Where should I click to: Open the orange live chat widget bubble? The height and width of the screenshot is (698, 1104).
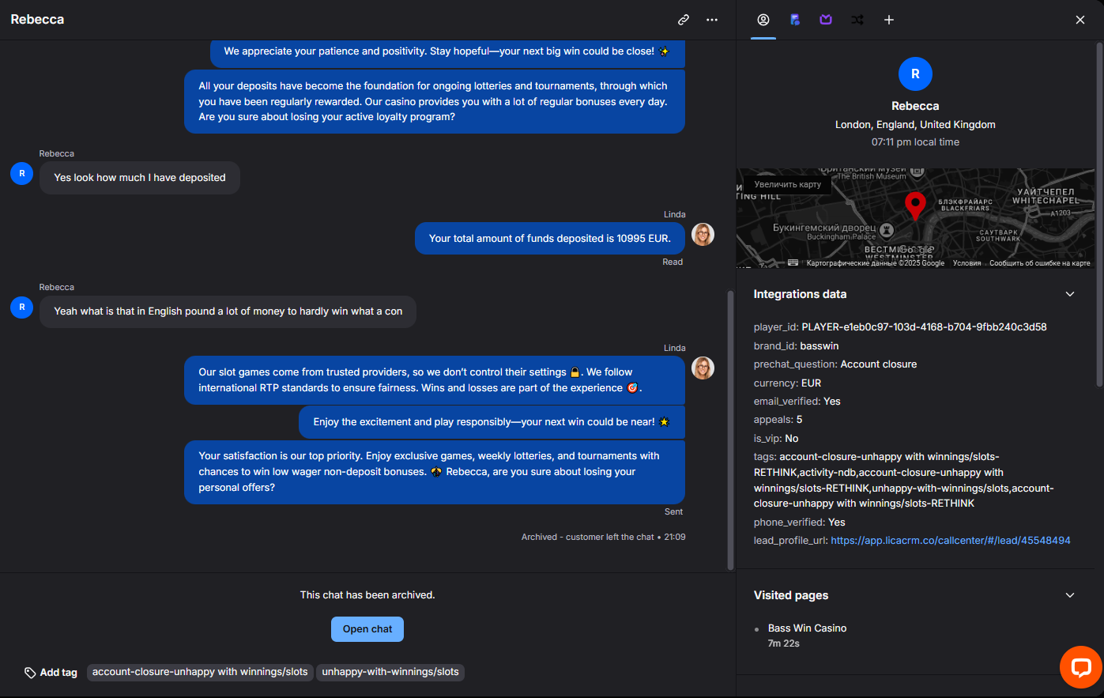point(1080,667)
